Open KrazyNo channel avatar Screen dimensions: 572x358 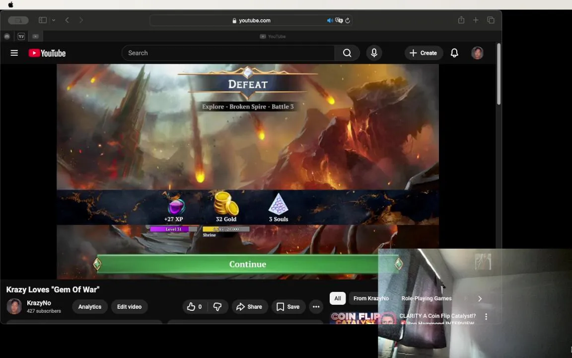tap(14, 306)
